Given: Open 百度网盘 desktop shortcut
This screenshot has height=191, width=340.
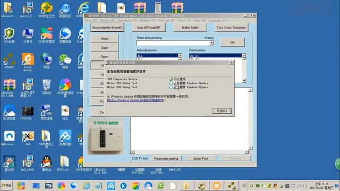Looking at the screenshot, I should point(65,137).
